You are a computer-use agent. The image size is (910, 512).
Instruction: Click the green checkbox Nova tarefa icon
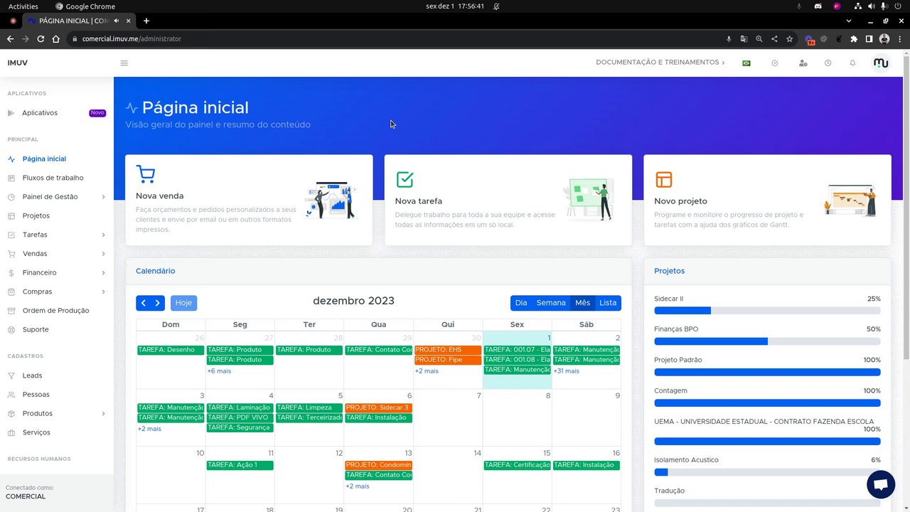405,178
